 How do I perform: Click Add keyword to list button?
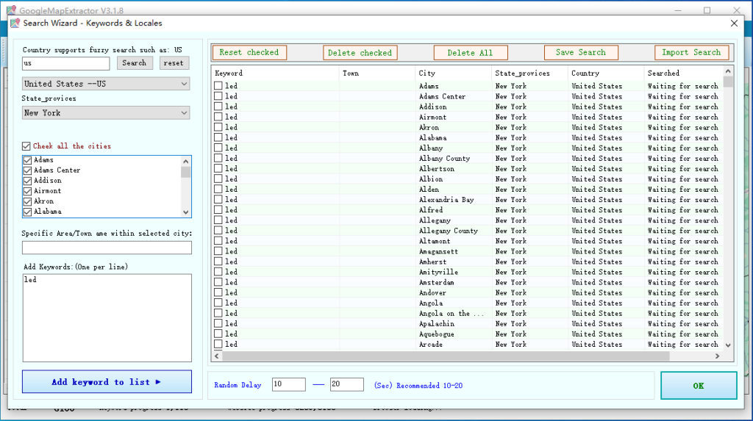click(x=107, y=382)
